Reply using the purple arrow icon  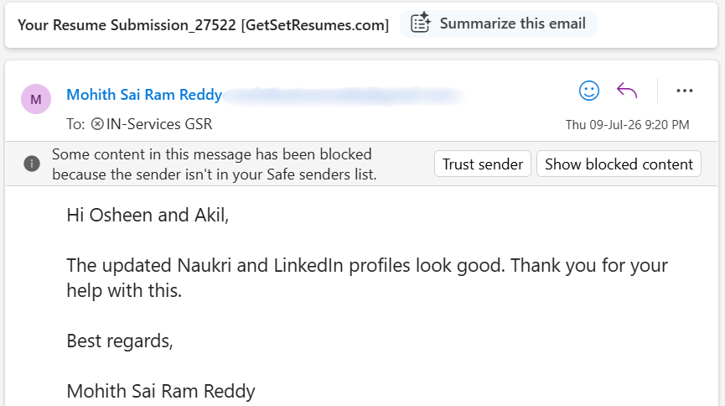pyautogui.click(x=627, y=91)
